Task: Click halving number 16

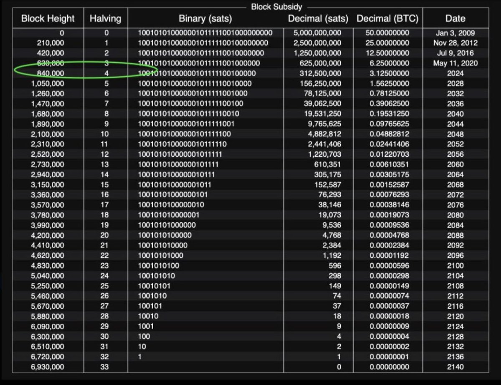Action: 105,195
